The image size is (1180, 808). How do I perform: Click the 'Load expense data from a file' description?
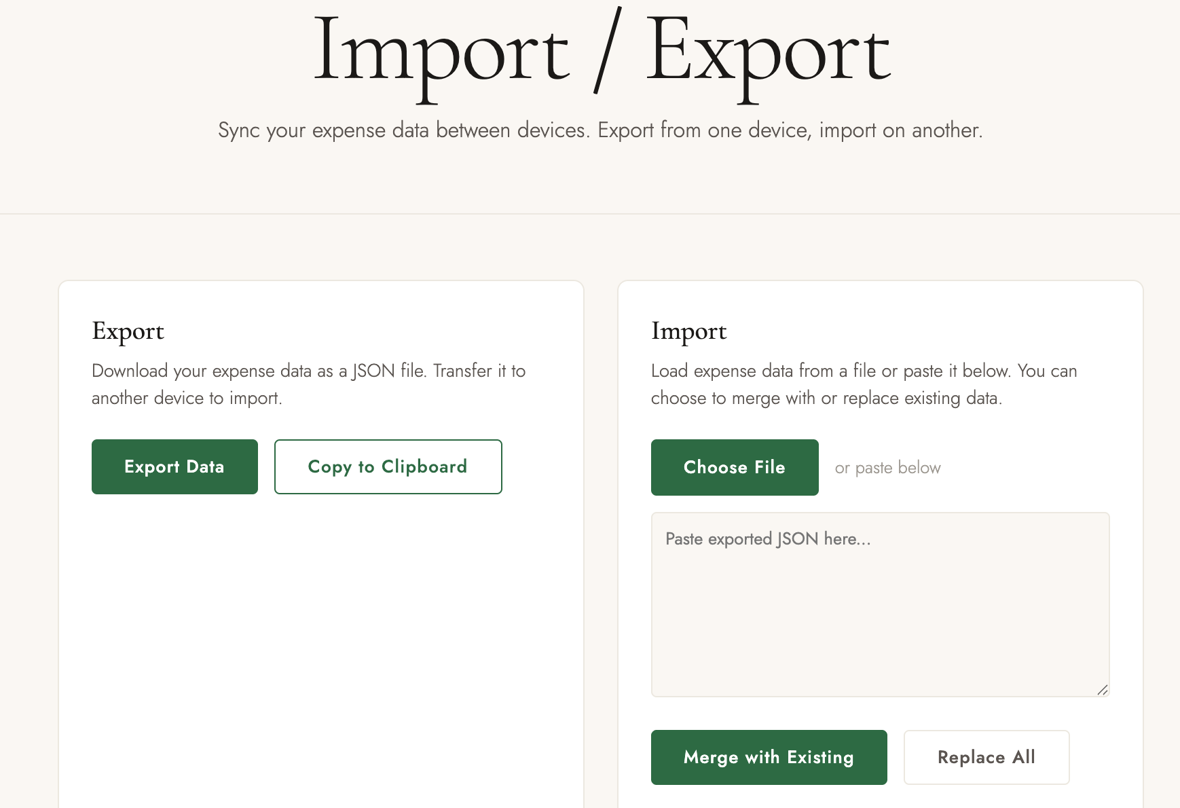(864, 371)
